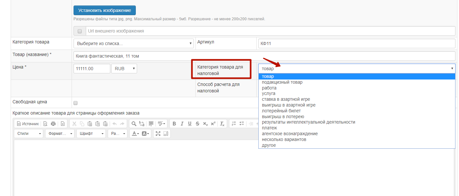Screen dimensions: 459x196
Task: Click the Print icon in the editor
Action: [x=53, y=124]
